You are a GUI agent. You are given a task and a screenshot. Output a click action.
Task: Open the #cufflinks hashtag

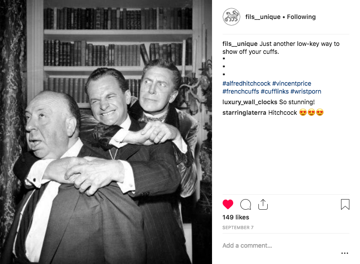pos(275,91)
